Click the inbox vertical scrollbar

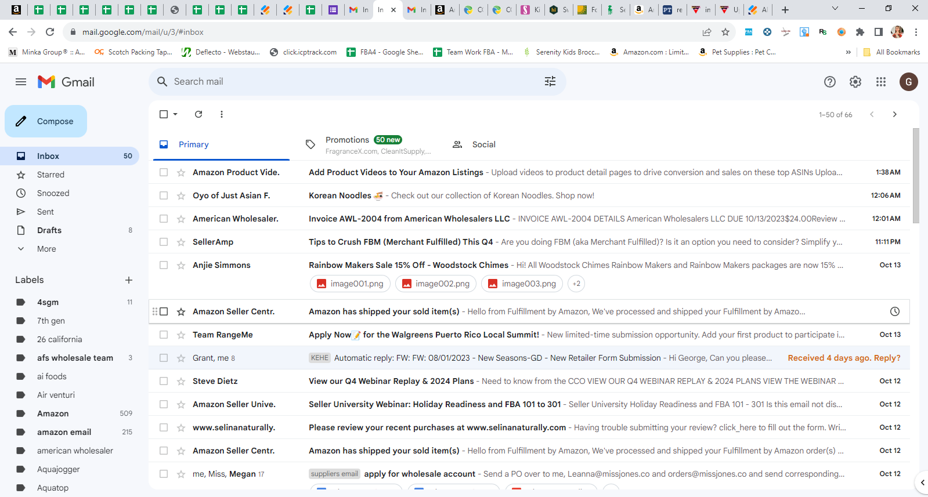[x=916, y=176]
